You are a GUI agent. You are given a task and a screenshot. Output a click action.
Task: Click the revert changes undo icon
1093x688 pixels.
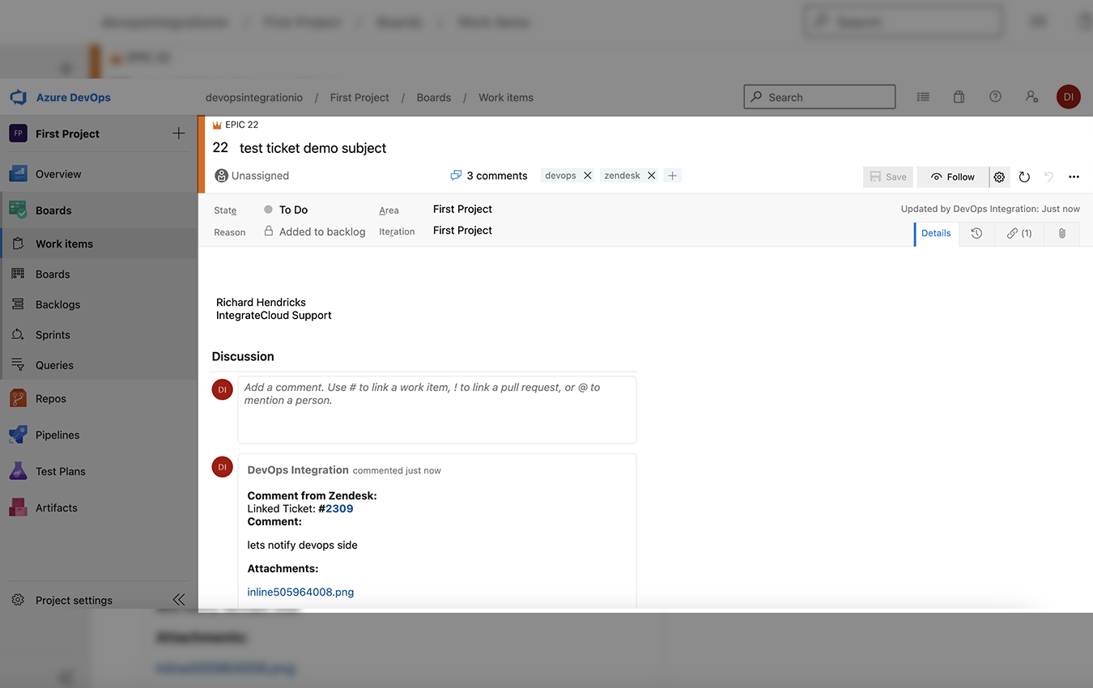tap(1049, 176)
